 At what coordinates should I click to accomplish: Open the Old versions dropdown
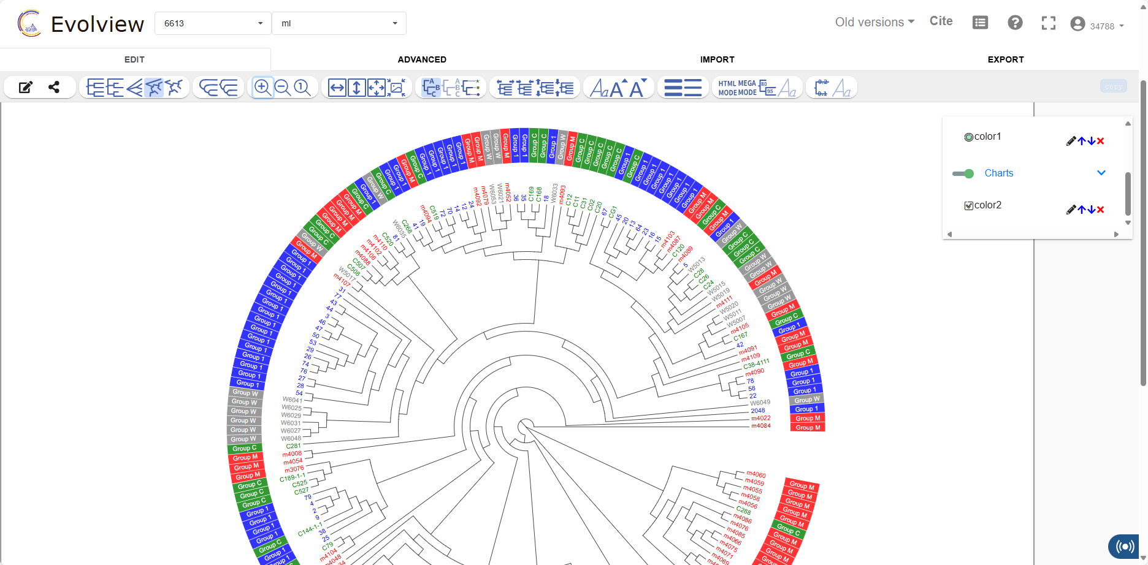pyautogui.click(x=874, y=22)
